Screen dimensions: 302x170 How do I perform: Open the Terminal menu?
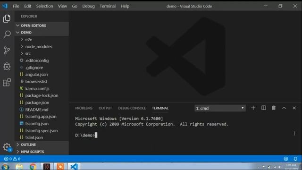pos(108,6)
